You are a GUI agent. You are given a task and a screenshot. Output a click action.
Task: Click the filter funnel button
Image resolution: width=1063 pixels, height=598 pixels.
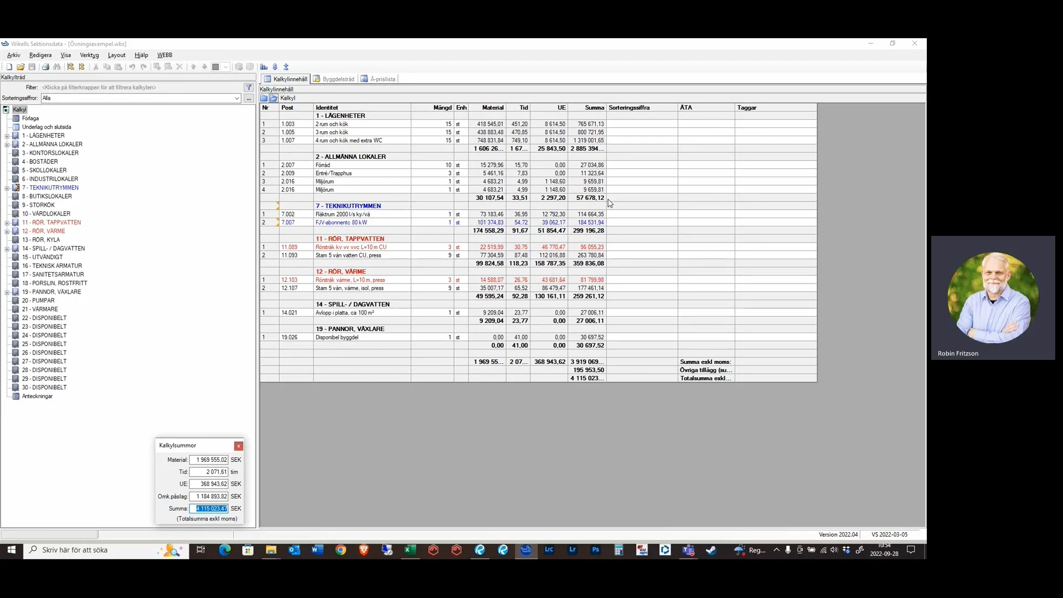(249, 87)
